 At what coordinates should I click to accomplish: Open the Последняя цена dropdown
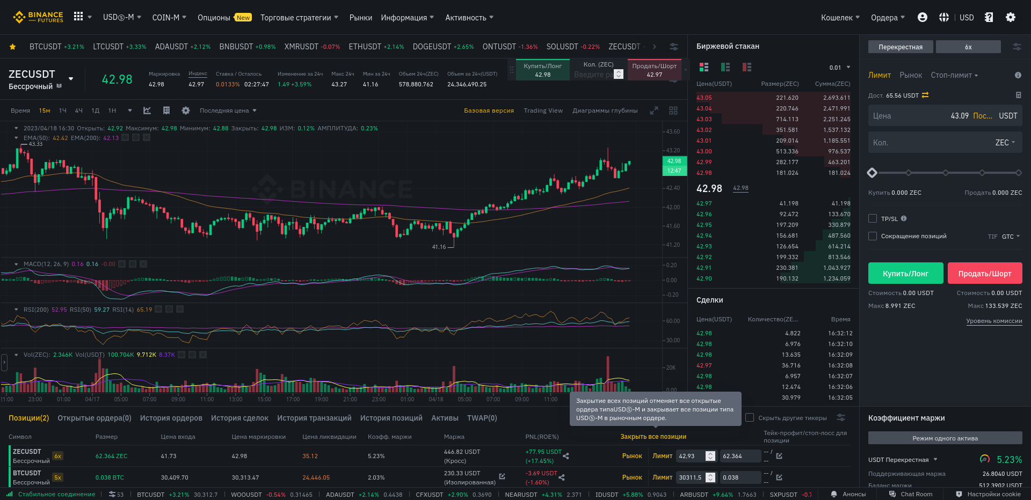pyautogui.click(x=228, y=111)
